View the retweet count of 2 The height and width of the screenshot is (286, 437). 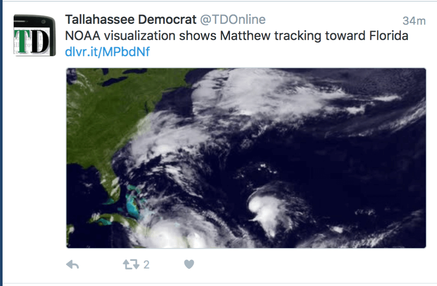click(x=147, y=265)
